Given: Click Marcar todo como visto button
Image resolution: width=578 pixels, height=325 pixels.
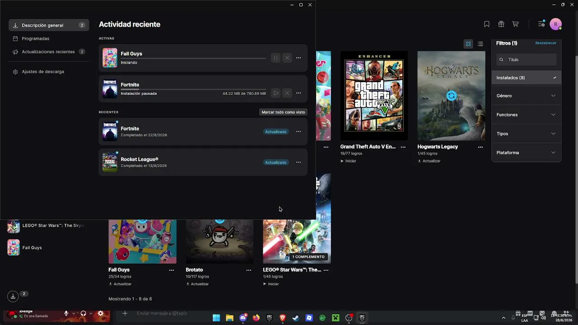Looking at the screenshot, I should point(283,112).
